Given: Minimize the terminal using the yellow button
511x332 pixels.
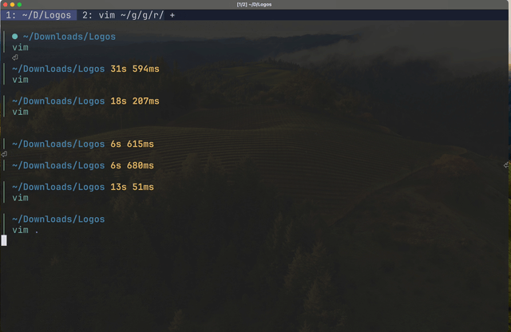Looking at the screenshot, I should pyautogui.click(x=13, y=4).
